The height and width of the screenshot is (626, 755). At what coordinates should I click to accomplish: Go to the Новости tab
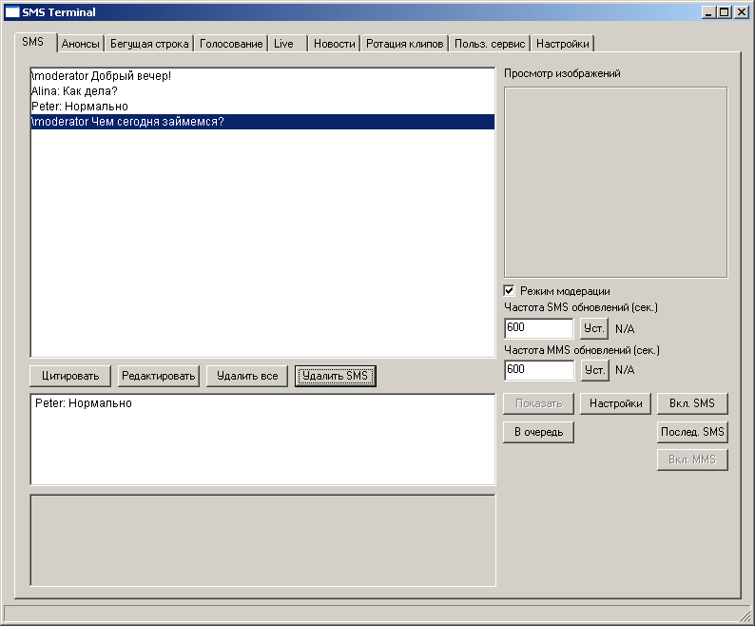click(x=334, y=44)
